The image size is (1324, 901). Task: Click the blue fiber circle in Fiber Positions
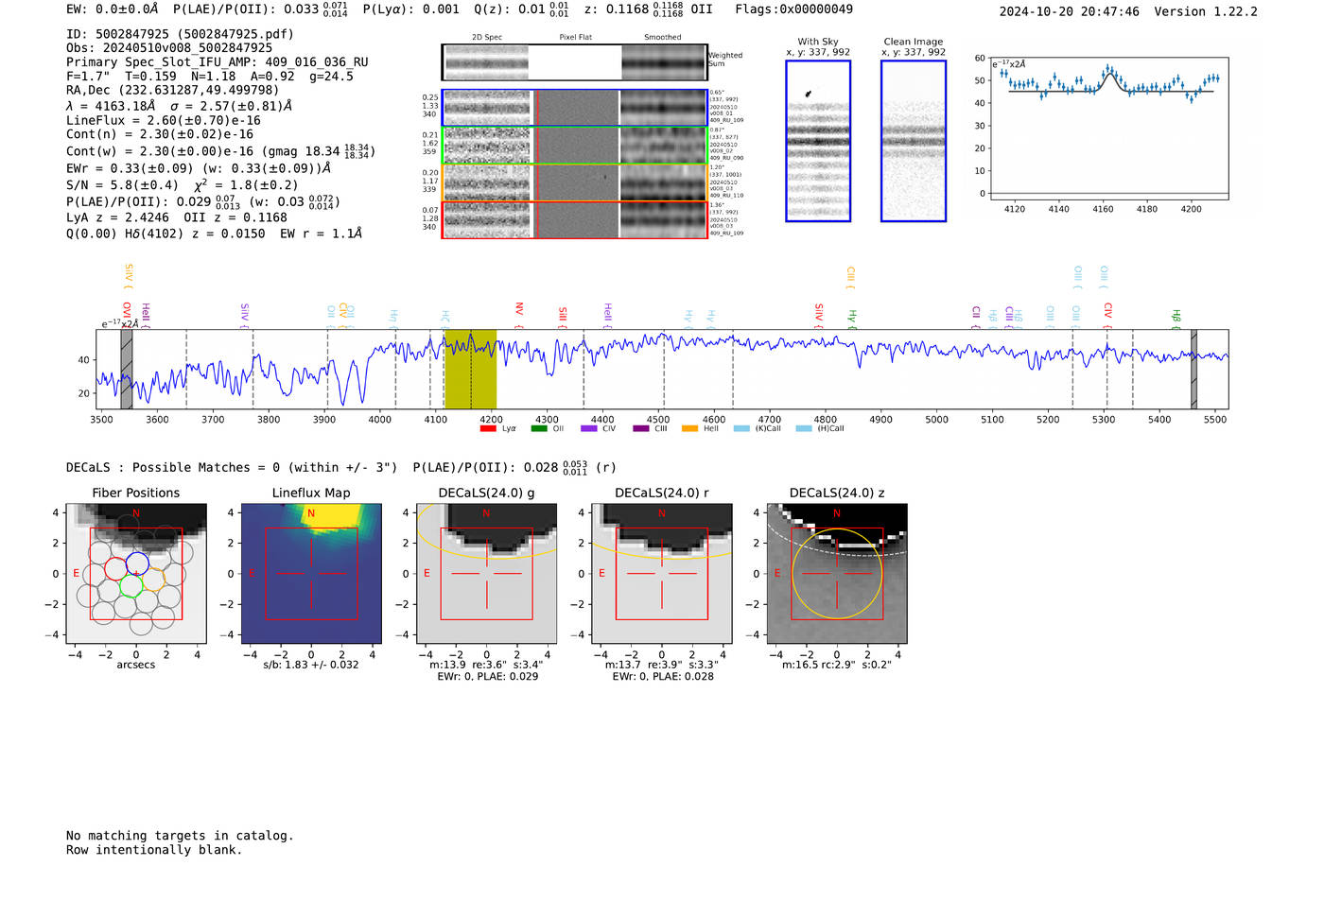pyautogui.click(x=137, y=564)
